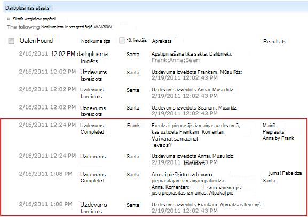Screen dimensions: 308x217
Task: Click 'pieprasītajām izmaiņām pabeidza' text
Action: point(187,181)
